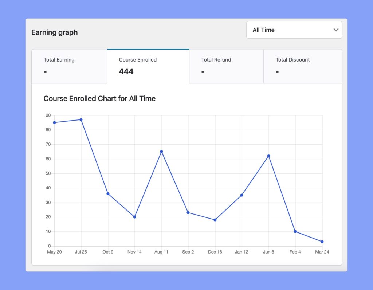Image resolution: width=373 pixels, height=290 pixels.
Task: Select the Feb 4 data point
Action: 295,231
